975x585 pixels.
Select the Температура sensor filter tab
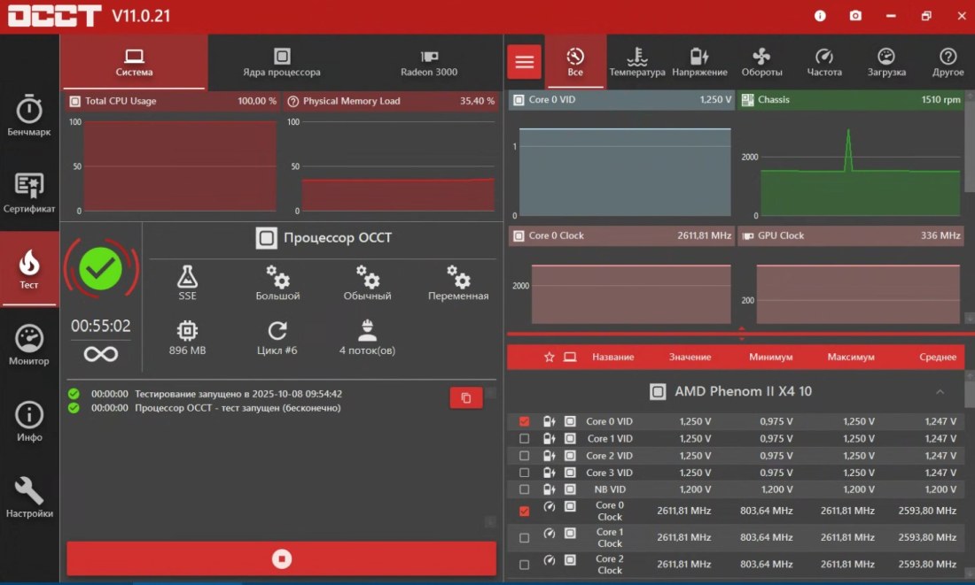(x=636, y=62)
